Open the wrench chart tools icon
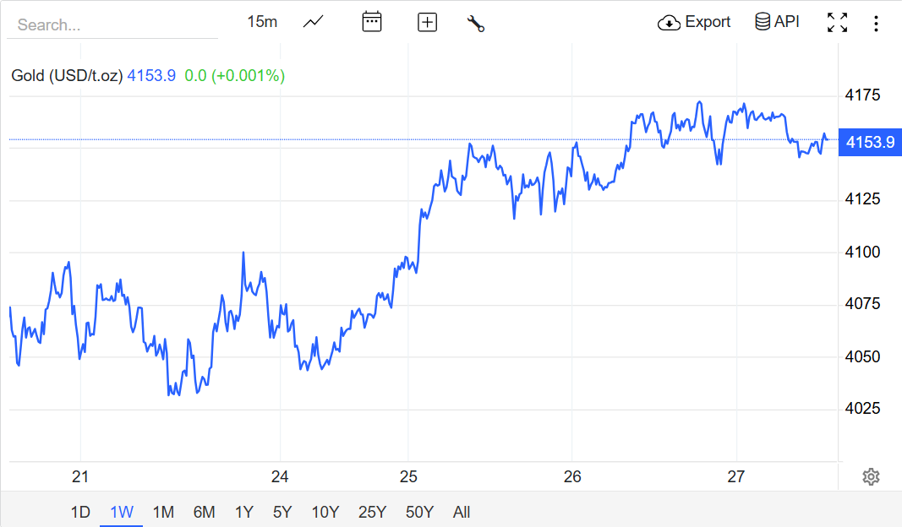Image resolution: width=902 pixels, height=527 pixels. [475, 23]
